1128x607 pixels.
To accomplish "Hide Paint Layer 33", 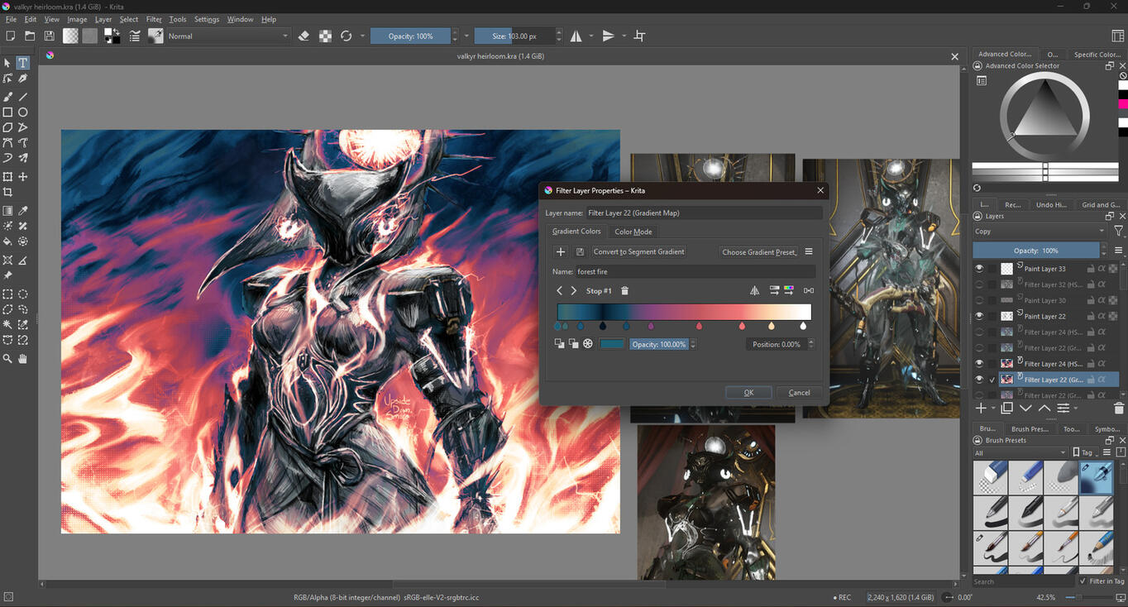I will 979,269.
